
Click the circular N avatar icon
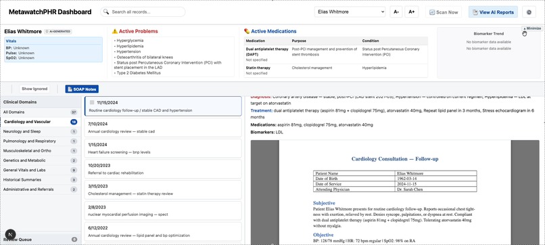click(x=10, y=234)
